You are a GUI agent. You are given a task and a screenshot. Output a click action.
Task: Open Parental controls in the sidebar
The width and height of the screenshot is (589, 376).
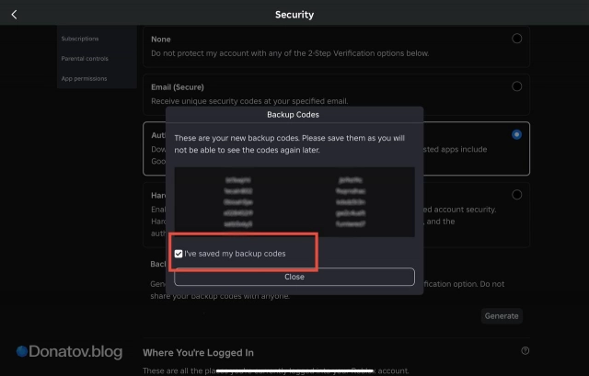[x=85, y=59]
